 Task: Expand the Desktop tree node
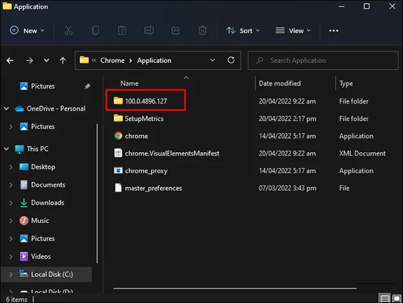click(x=11, y=167)
